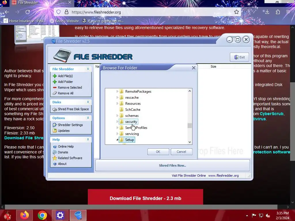
Task: Show hidden tray icons arrow
Action: pos(247,216)
